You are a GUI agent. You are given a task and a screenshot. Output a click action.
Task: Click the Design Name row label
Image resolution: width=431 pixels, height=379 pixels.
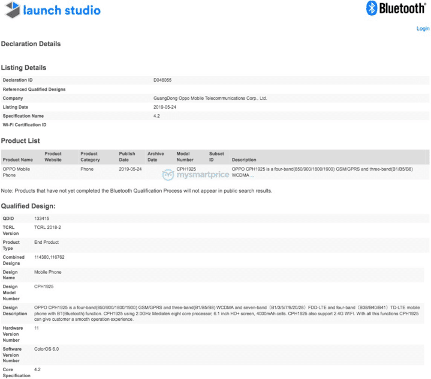click(x=10, y=275)
